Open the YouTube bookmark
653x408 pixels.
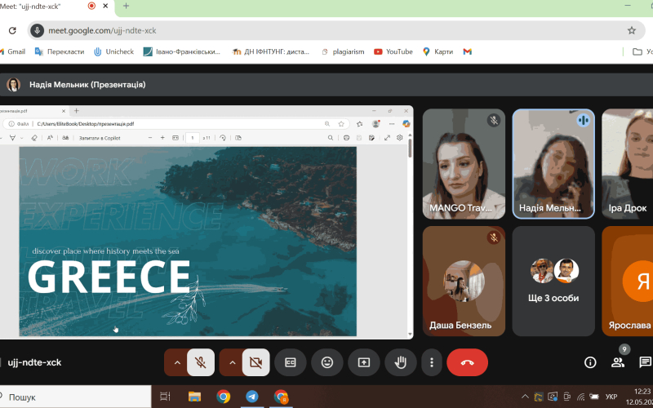tap(393, 51)
